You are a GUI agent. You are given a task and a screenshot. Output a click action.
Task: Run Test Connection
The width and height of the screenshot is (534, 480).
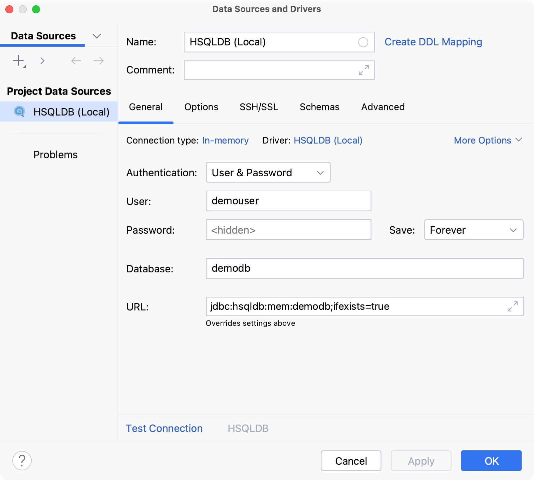click(164, 428)
